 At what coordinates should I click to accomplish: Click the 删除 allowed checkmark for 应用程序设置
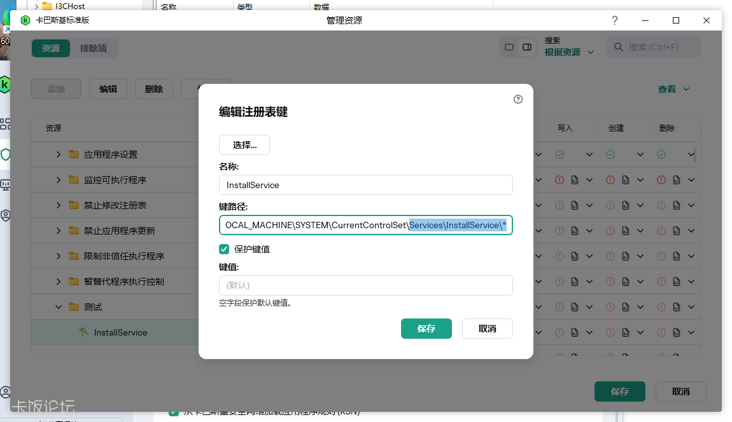(661, 155)
